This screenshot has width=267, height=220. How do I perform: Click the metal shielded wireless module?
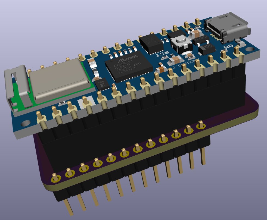pos(60,81)
